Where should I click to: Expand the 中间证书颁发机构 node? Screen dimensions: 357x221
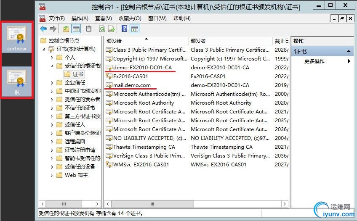pos(52,91)
